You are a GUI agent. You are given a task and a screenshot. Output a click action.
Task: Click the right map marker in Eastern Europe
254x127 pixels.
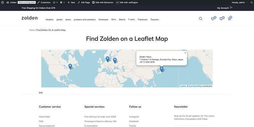click(115, 60)
